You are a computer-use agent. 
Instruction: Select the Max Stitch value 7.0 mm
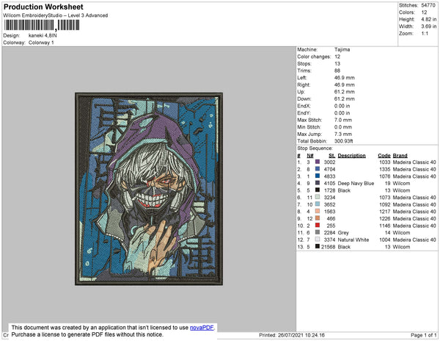(343, 120)
